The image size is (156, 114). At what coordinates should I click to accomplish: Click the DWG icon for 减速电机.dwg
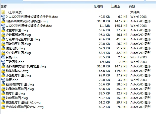tap(3, 48)
